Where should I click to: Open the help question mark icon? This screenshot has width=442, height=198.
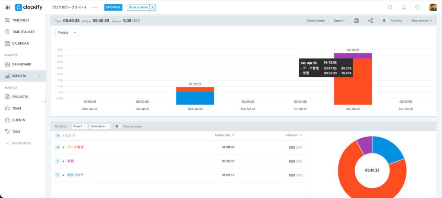coord(417,7)
